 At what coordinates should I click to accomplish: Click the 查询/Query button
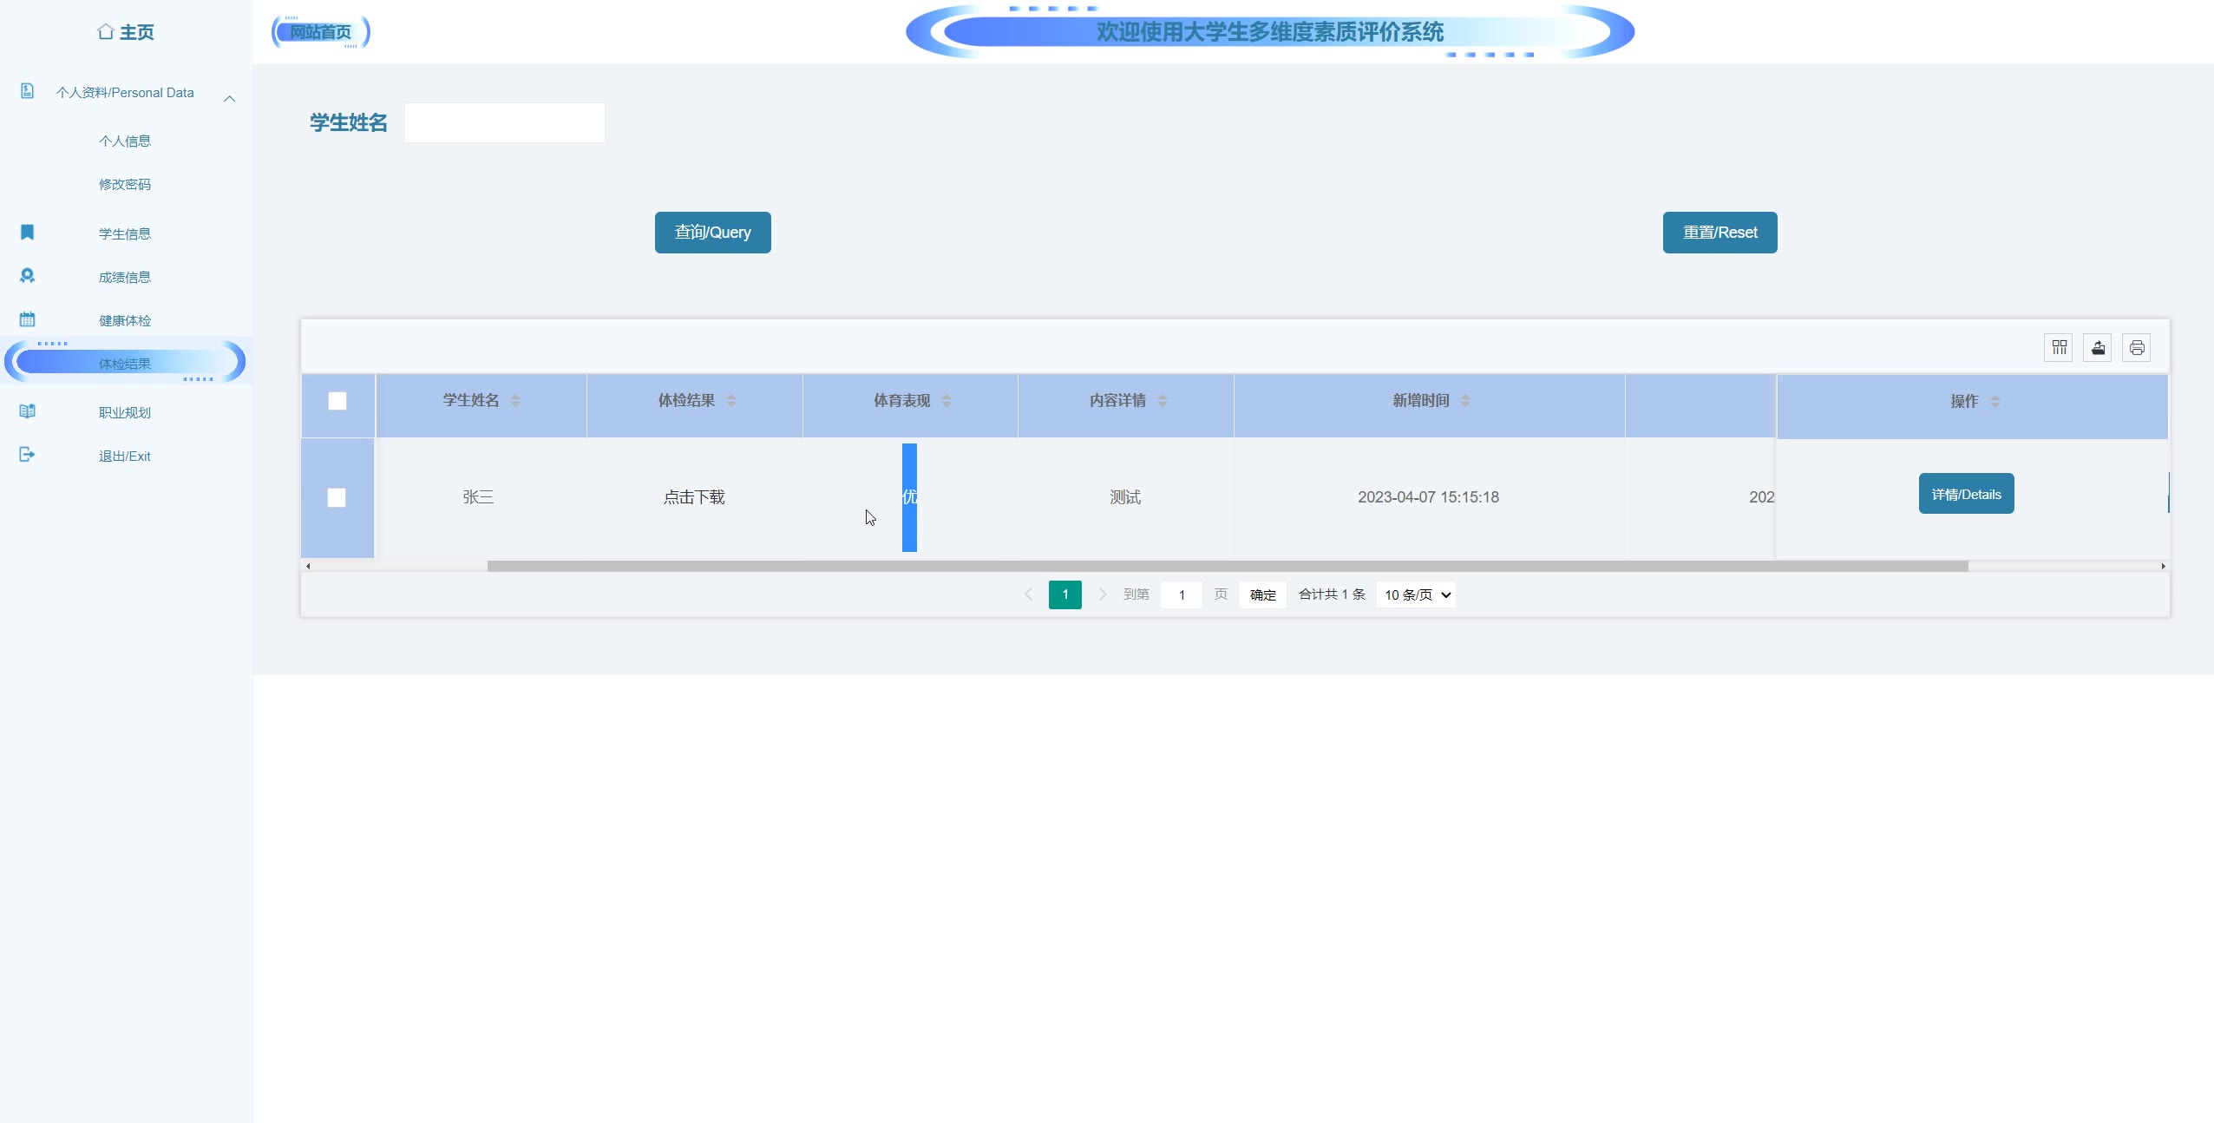point(712,233)
